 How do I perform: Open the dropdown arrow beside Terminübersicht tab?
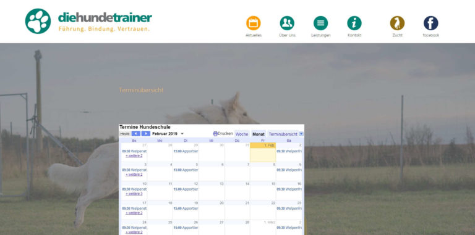301,134
